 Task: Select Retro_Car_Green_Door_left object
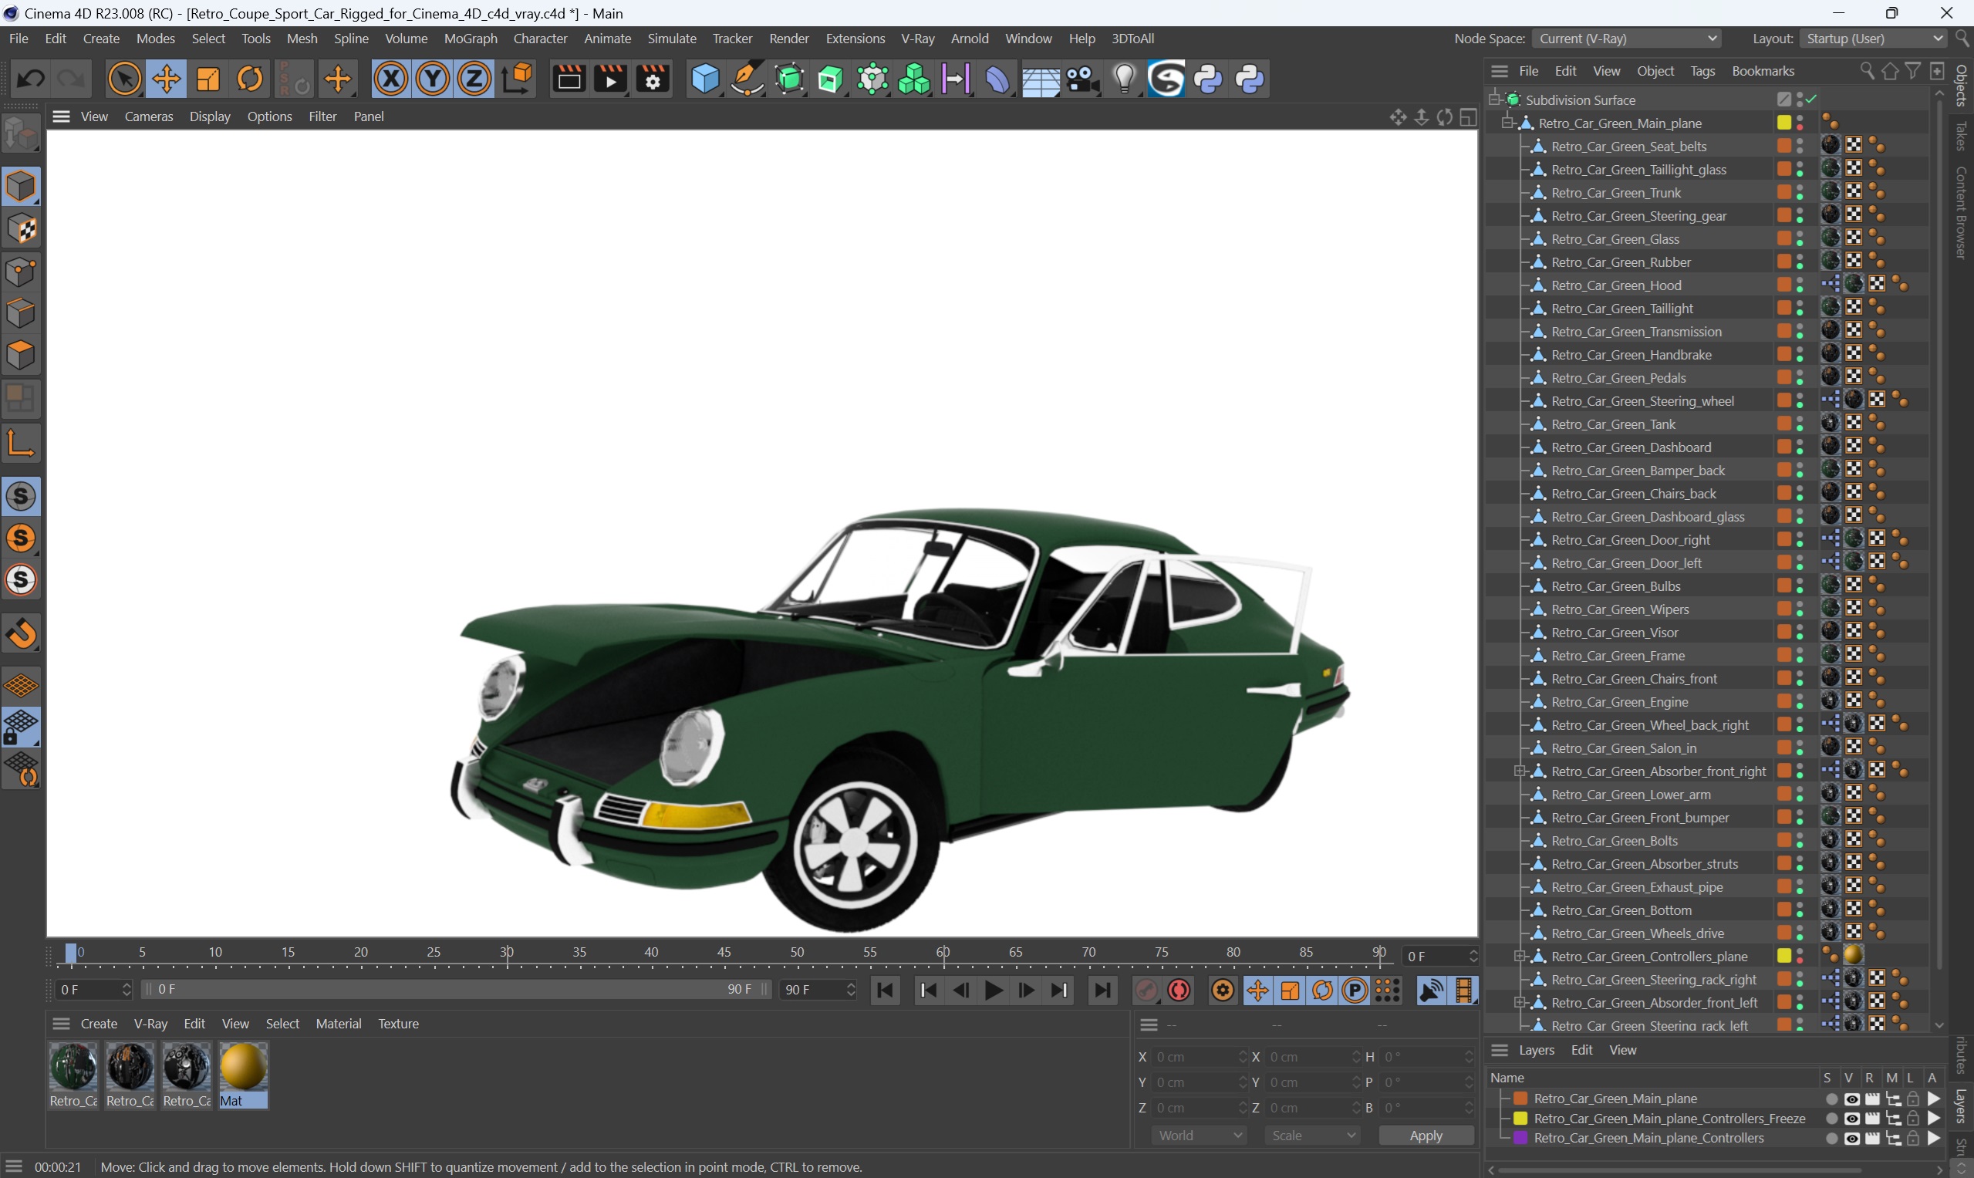tap(1626, 564)
